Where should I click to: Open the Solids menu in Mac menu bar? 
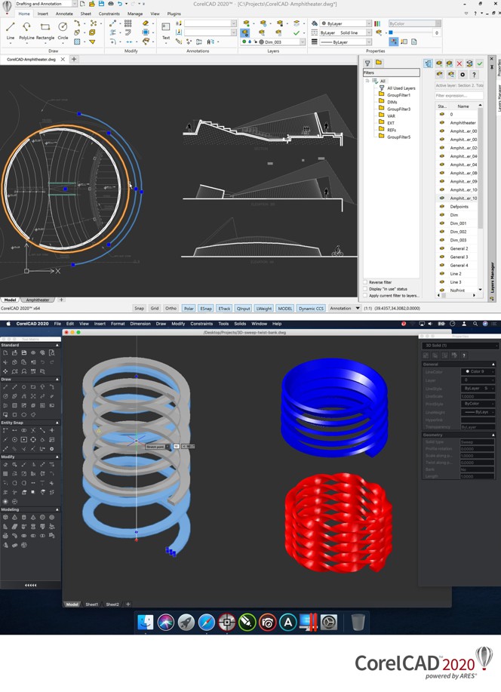pyautogui.click(x=239, y=323)
